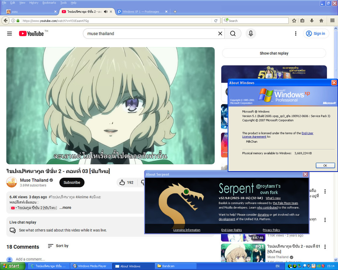Image resolution: width=338 pixels, height=270 pixels.
Task: Click the development link in About Serpent
Action: [227, 219]
